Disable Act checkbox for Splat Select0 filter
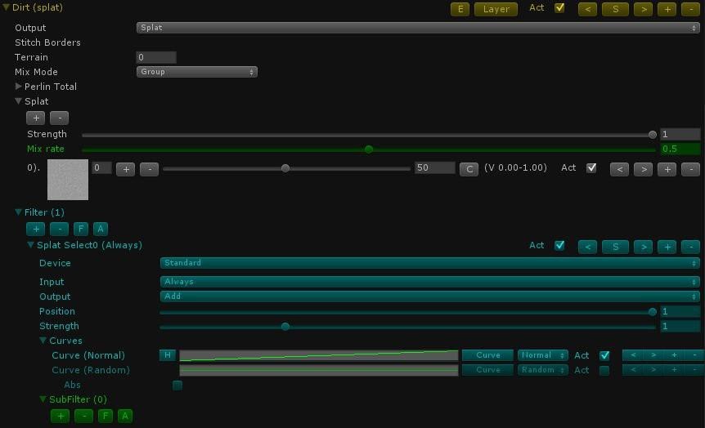The image size is (705, 428). [x=559, y=245]
